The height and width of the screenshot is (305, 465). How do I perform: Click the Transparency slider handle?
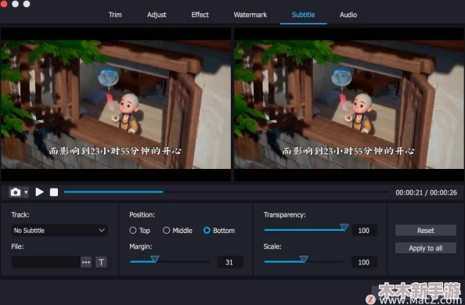344,228
